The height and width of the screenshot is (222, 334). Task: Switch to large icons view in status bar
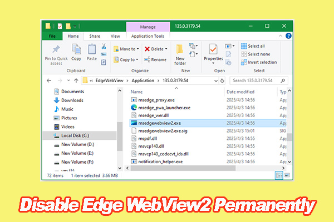click(287, 175)
